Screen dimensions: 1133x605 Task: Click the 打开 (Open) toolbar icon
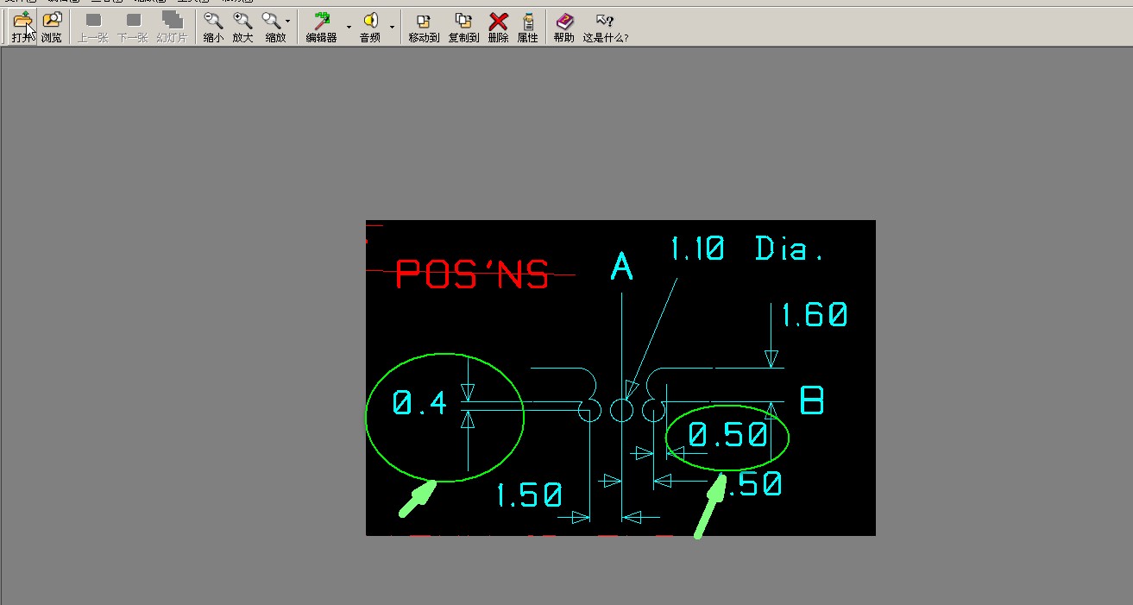click(23, 27)
